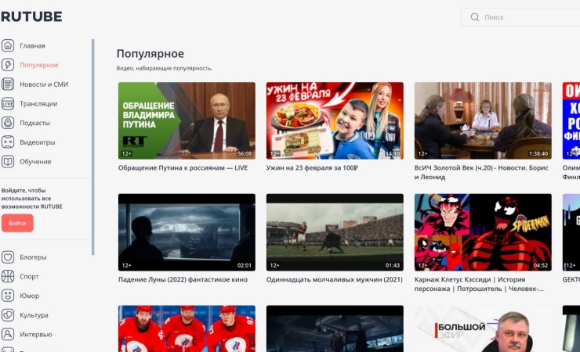Open the football stadium video thumbnail
The height and width of the screenshot is (352, 580).
[x=335, y=232]
